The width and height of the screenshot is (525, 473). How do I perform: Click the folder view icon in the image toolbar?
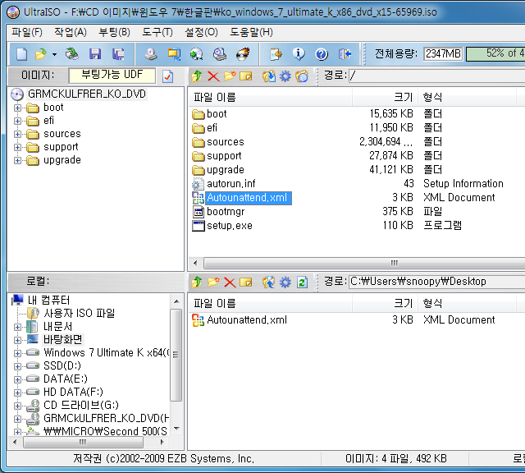[302, 76]
